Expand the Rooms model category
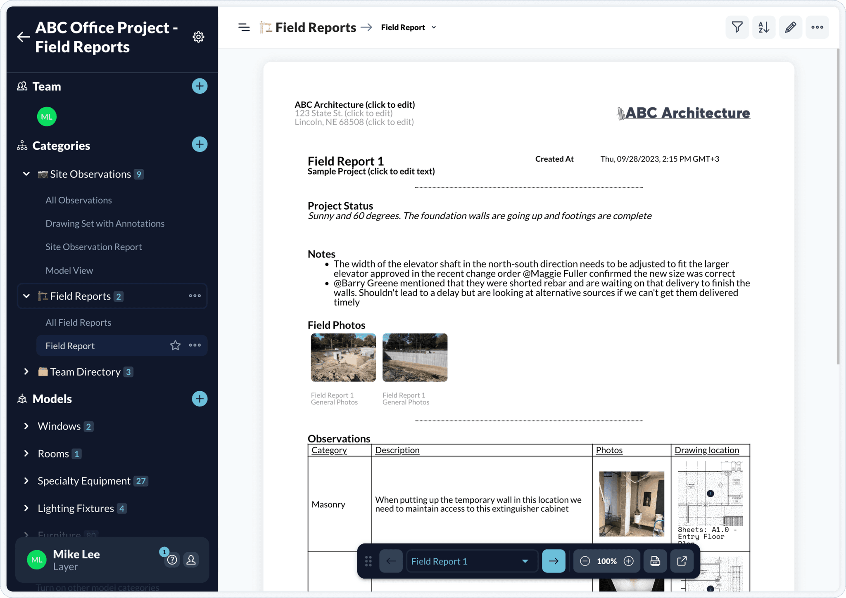 coord(26,454)
